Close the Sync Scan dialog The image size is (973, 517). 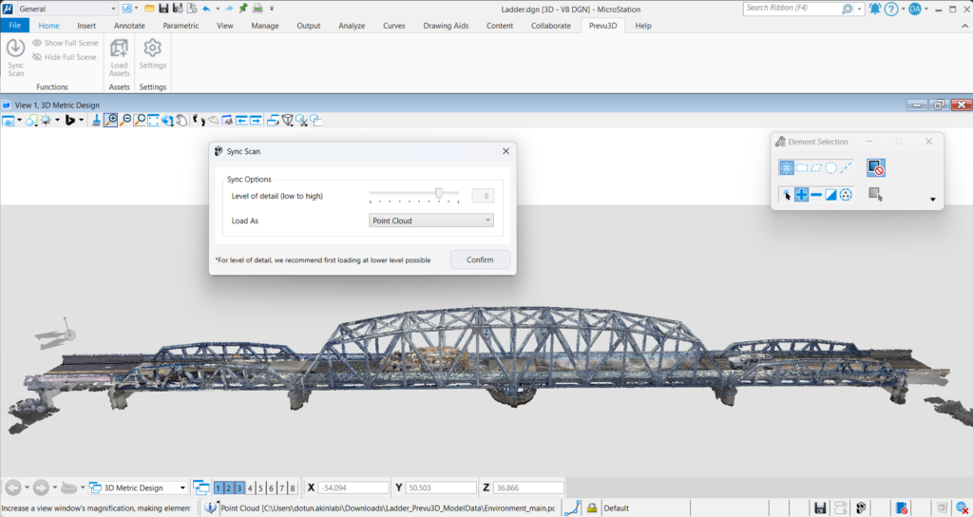pos(506,151)
